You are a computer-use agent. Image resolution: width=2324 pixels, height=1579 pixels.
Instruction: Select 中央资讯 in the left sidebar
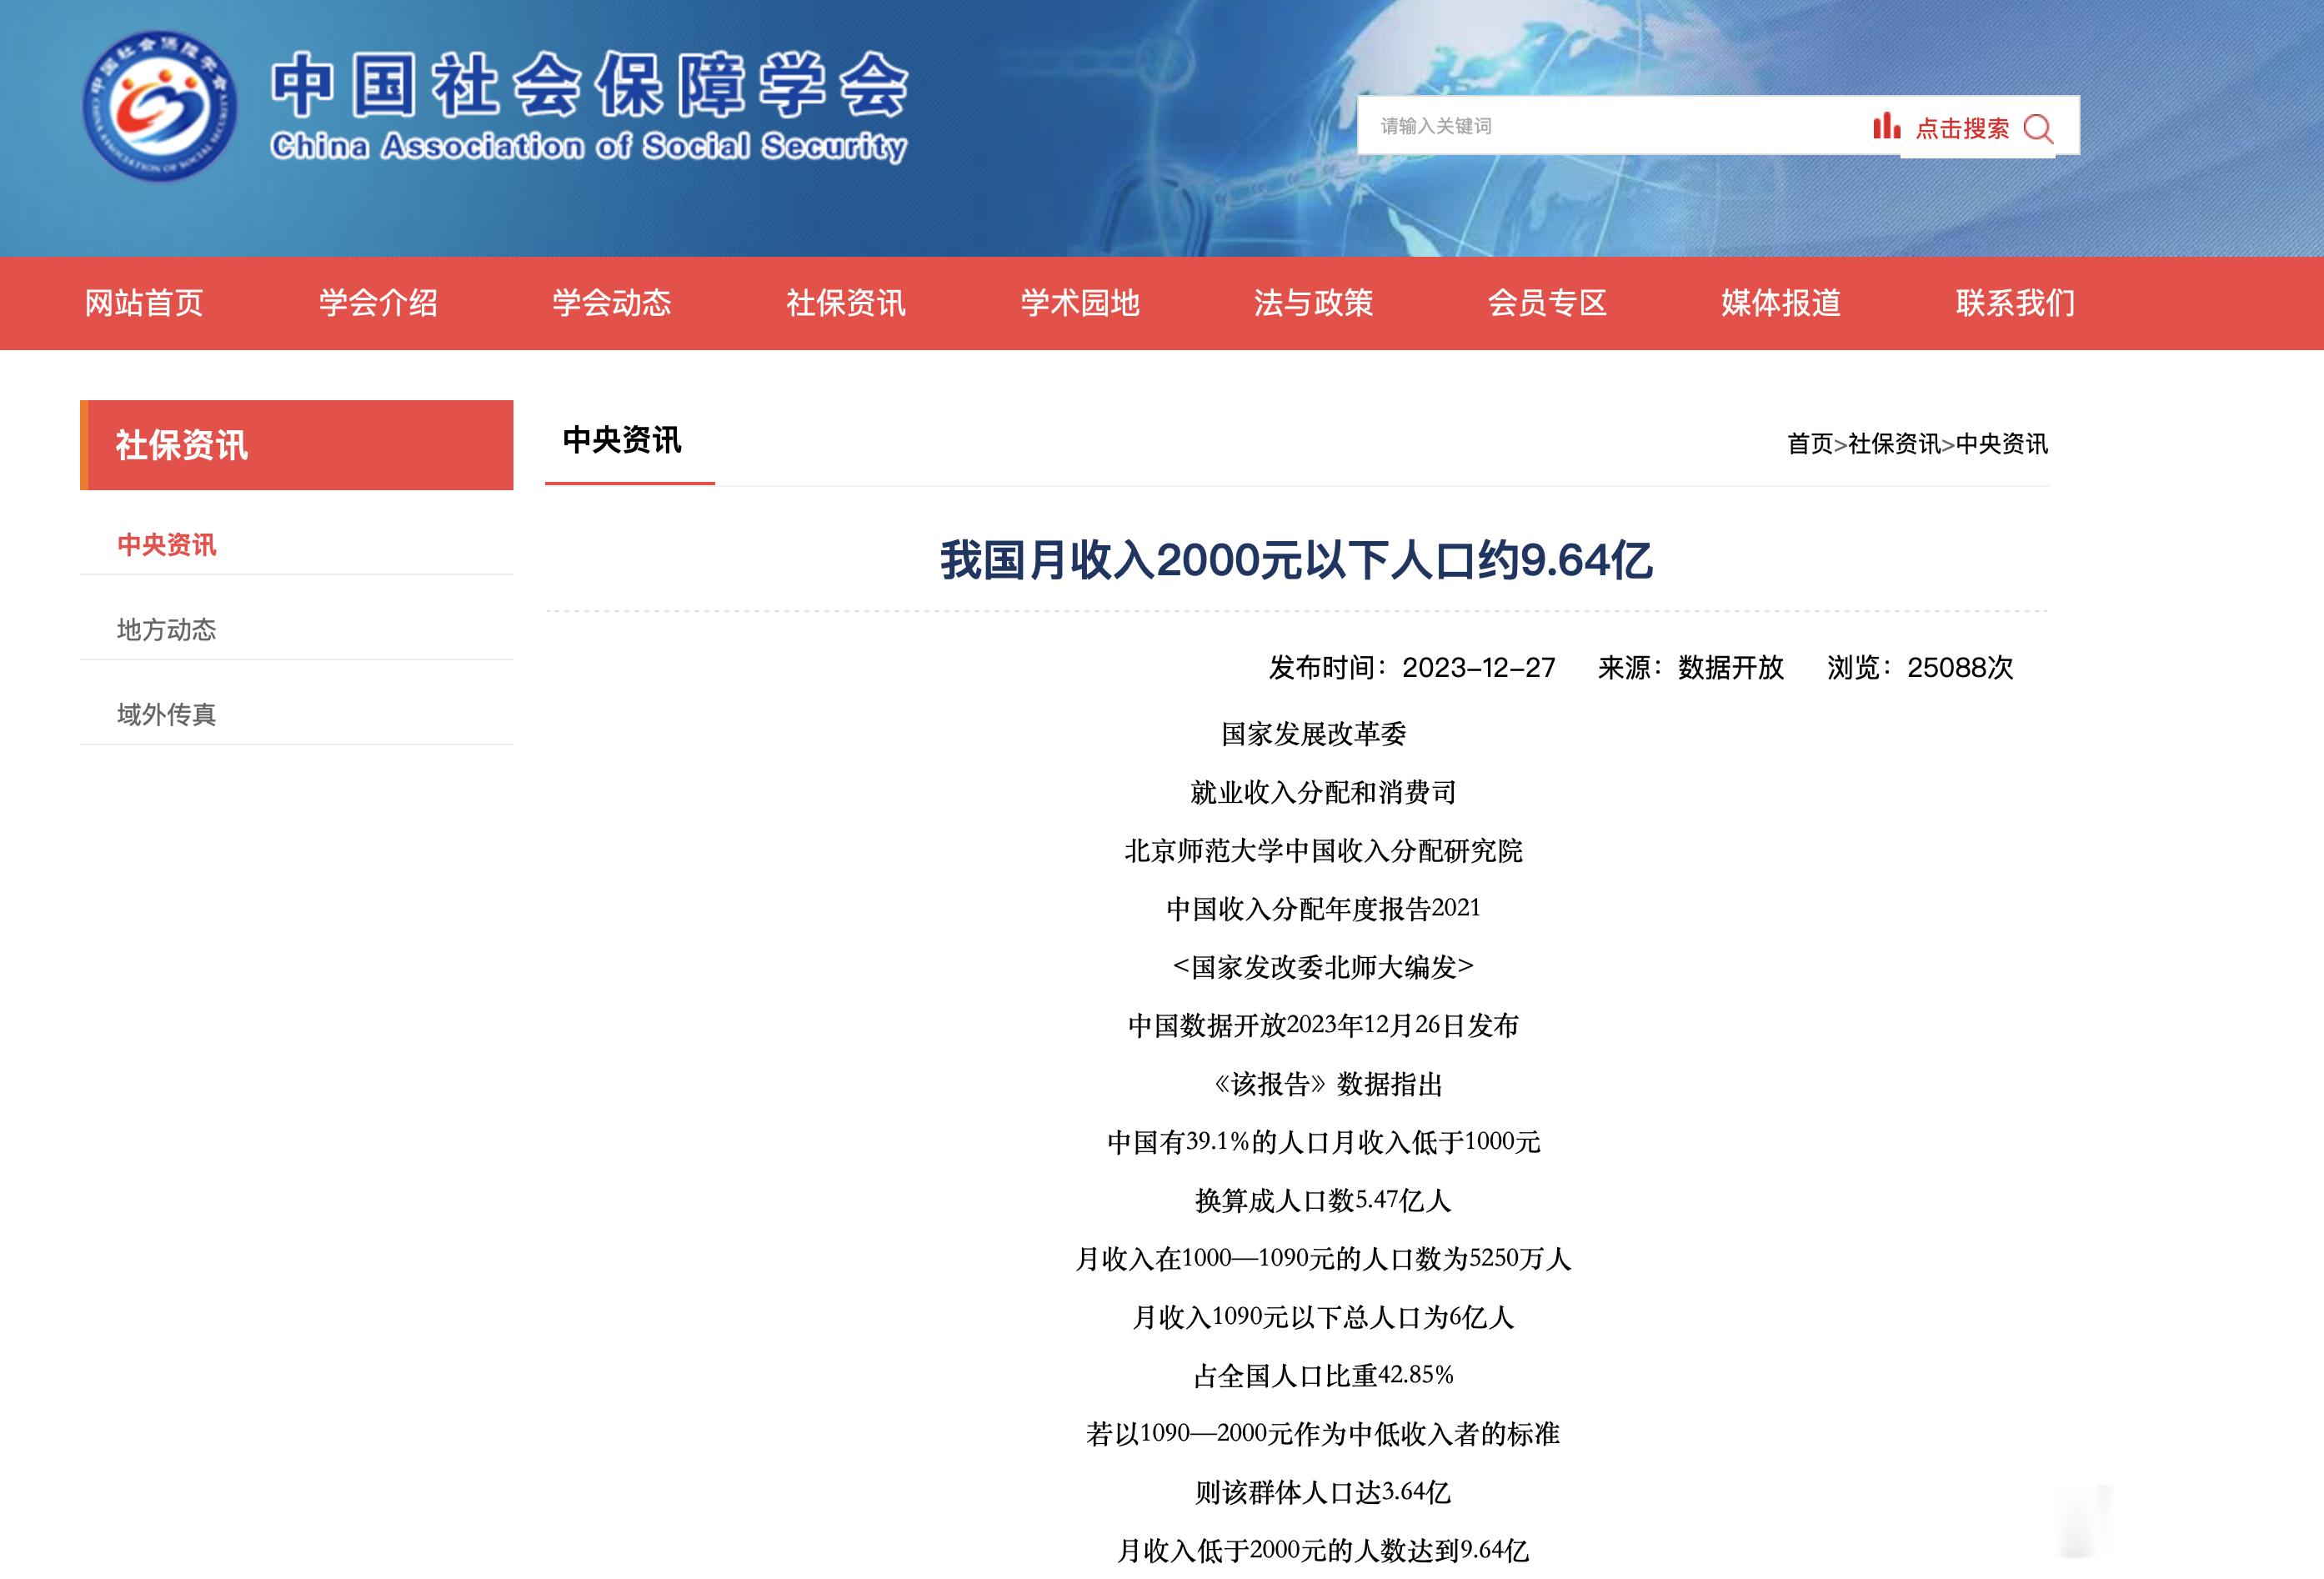click(x=167, y=545)
